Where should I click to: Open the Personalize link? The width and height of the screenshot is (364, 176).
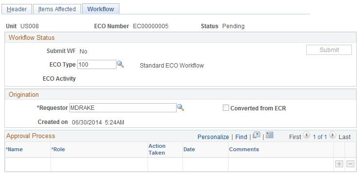point(213,137)
